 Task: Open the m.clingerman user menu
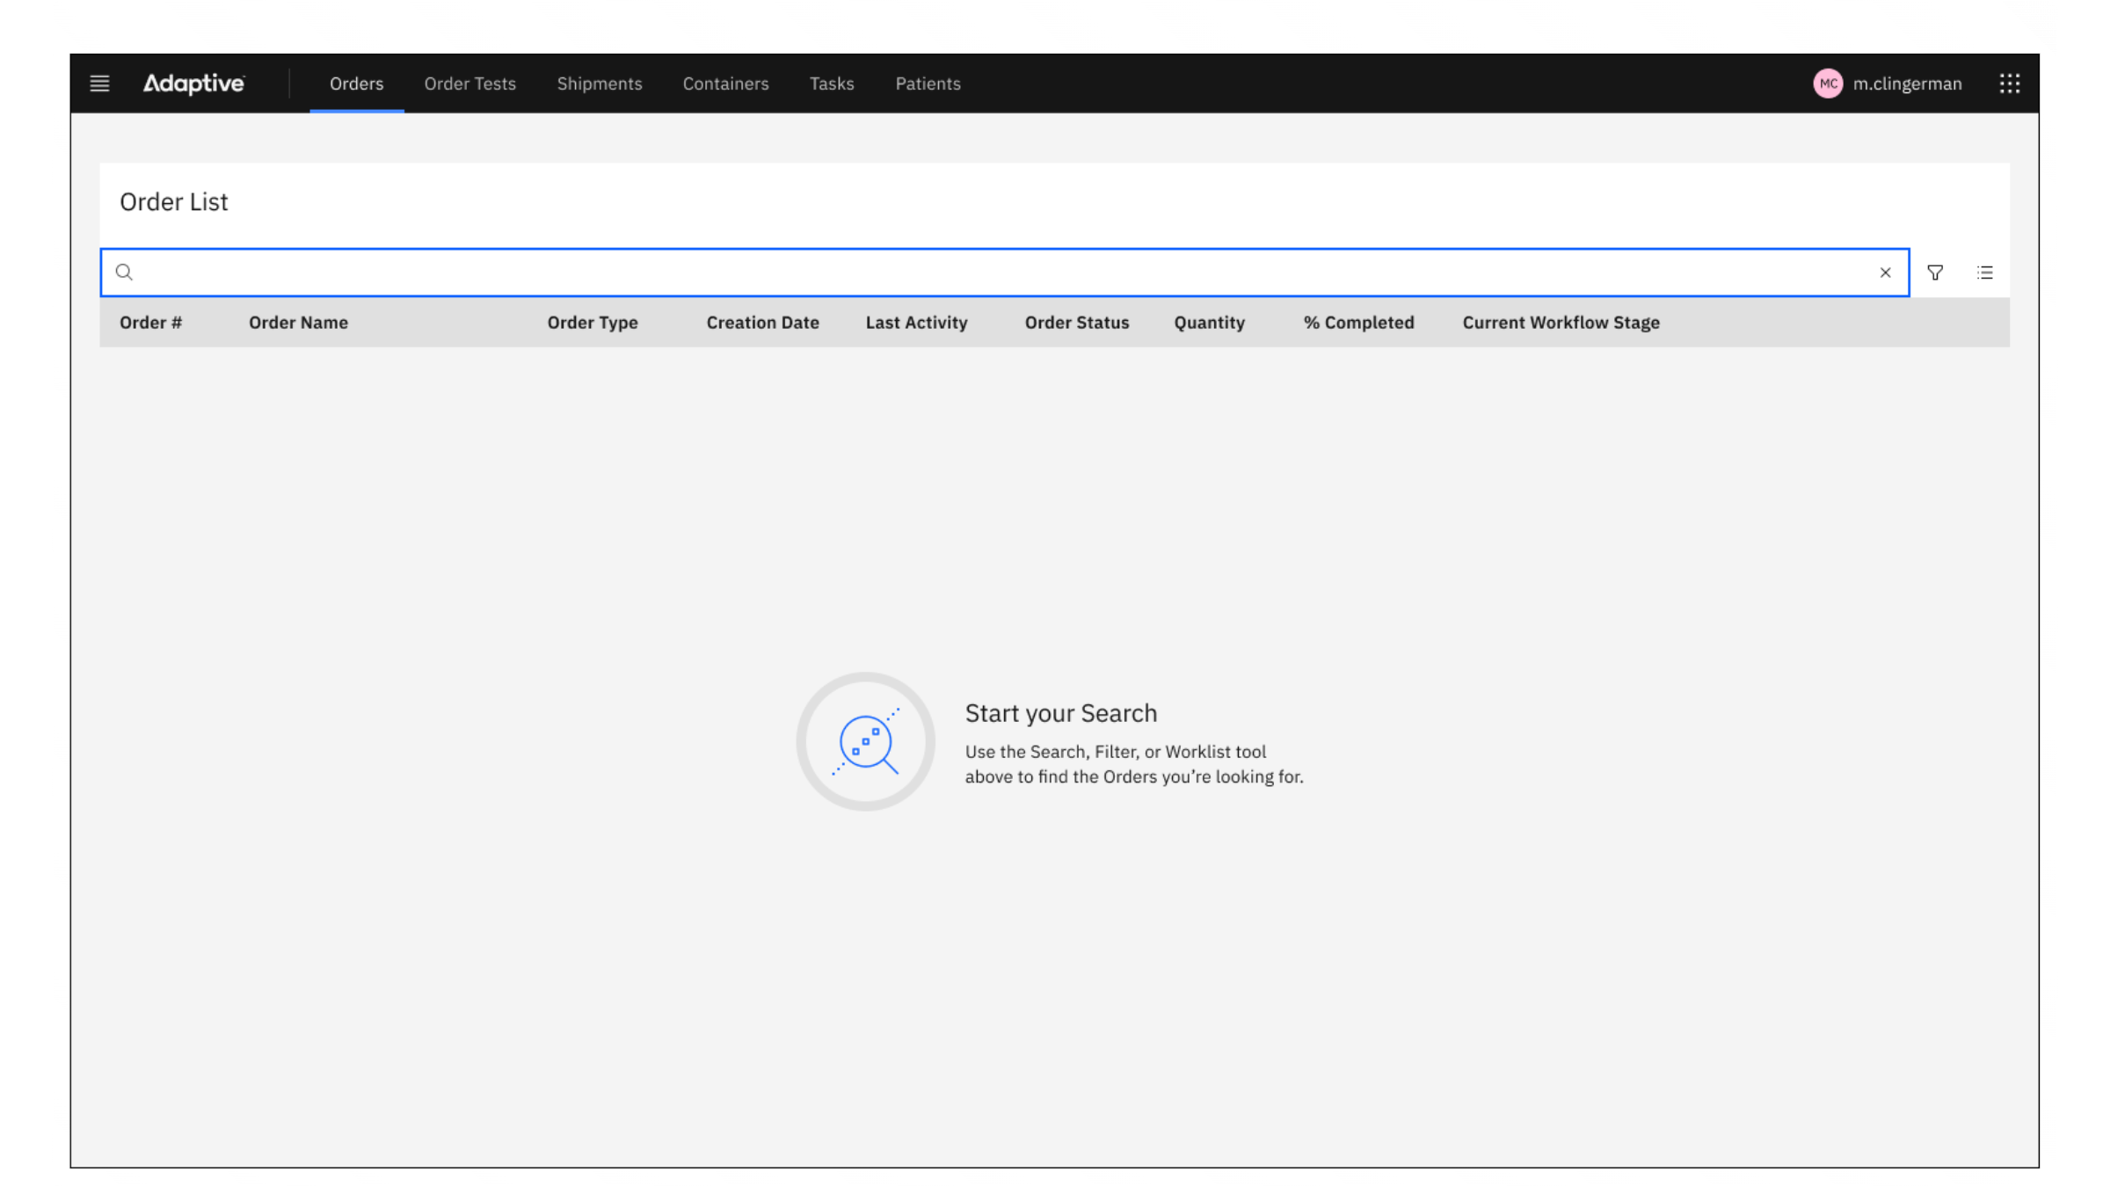(1907, 84)
